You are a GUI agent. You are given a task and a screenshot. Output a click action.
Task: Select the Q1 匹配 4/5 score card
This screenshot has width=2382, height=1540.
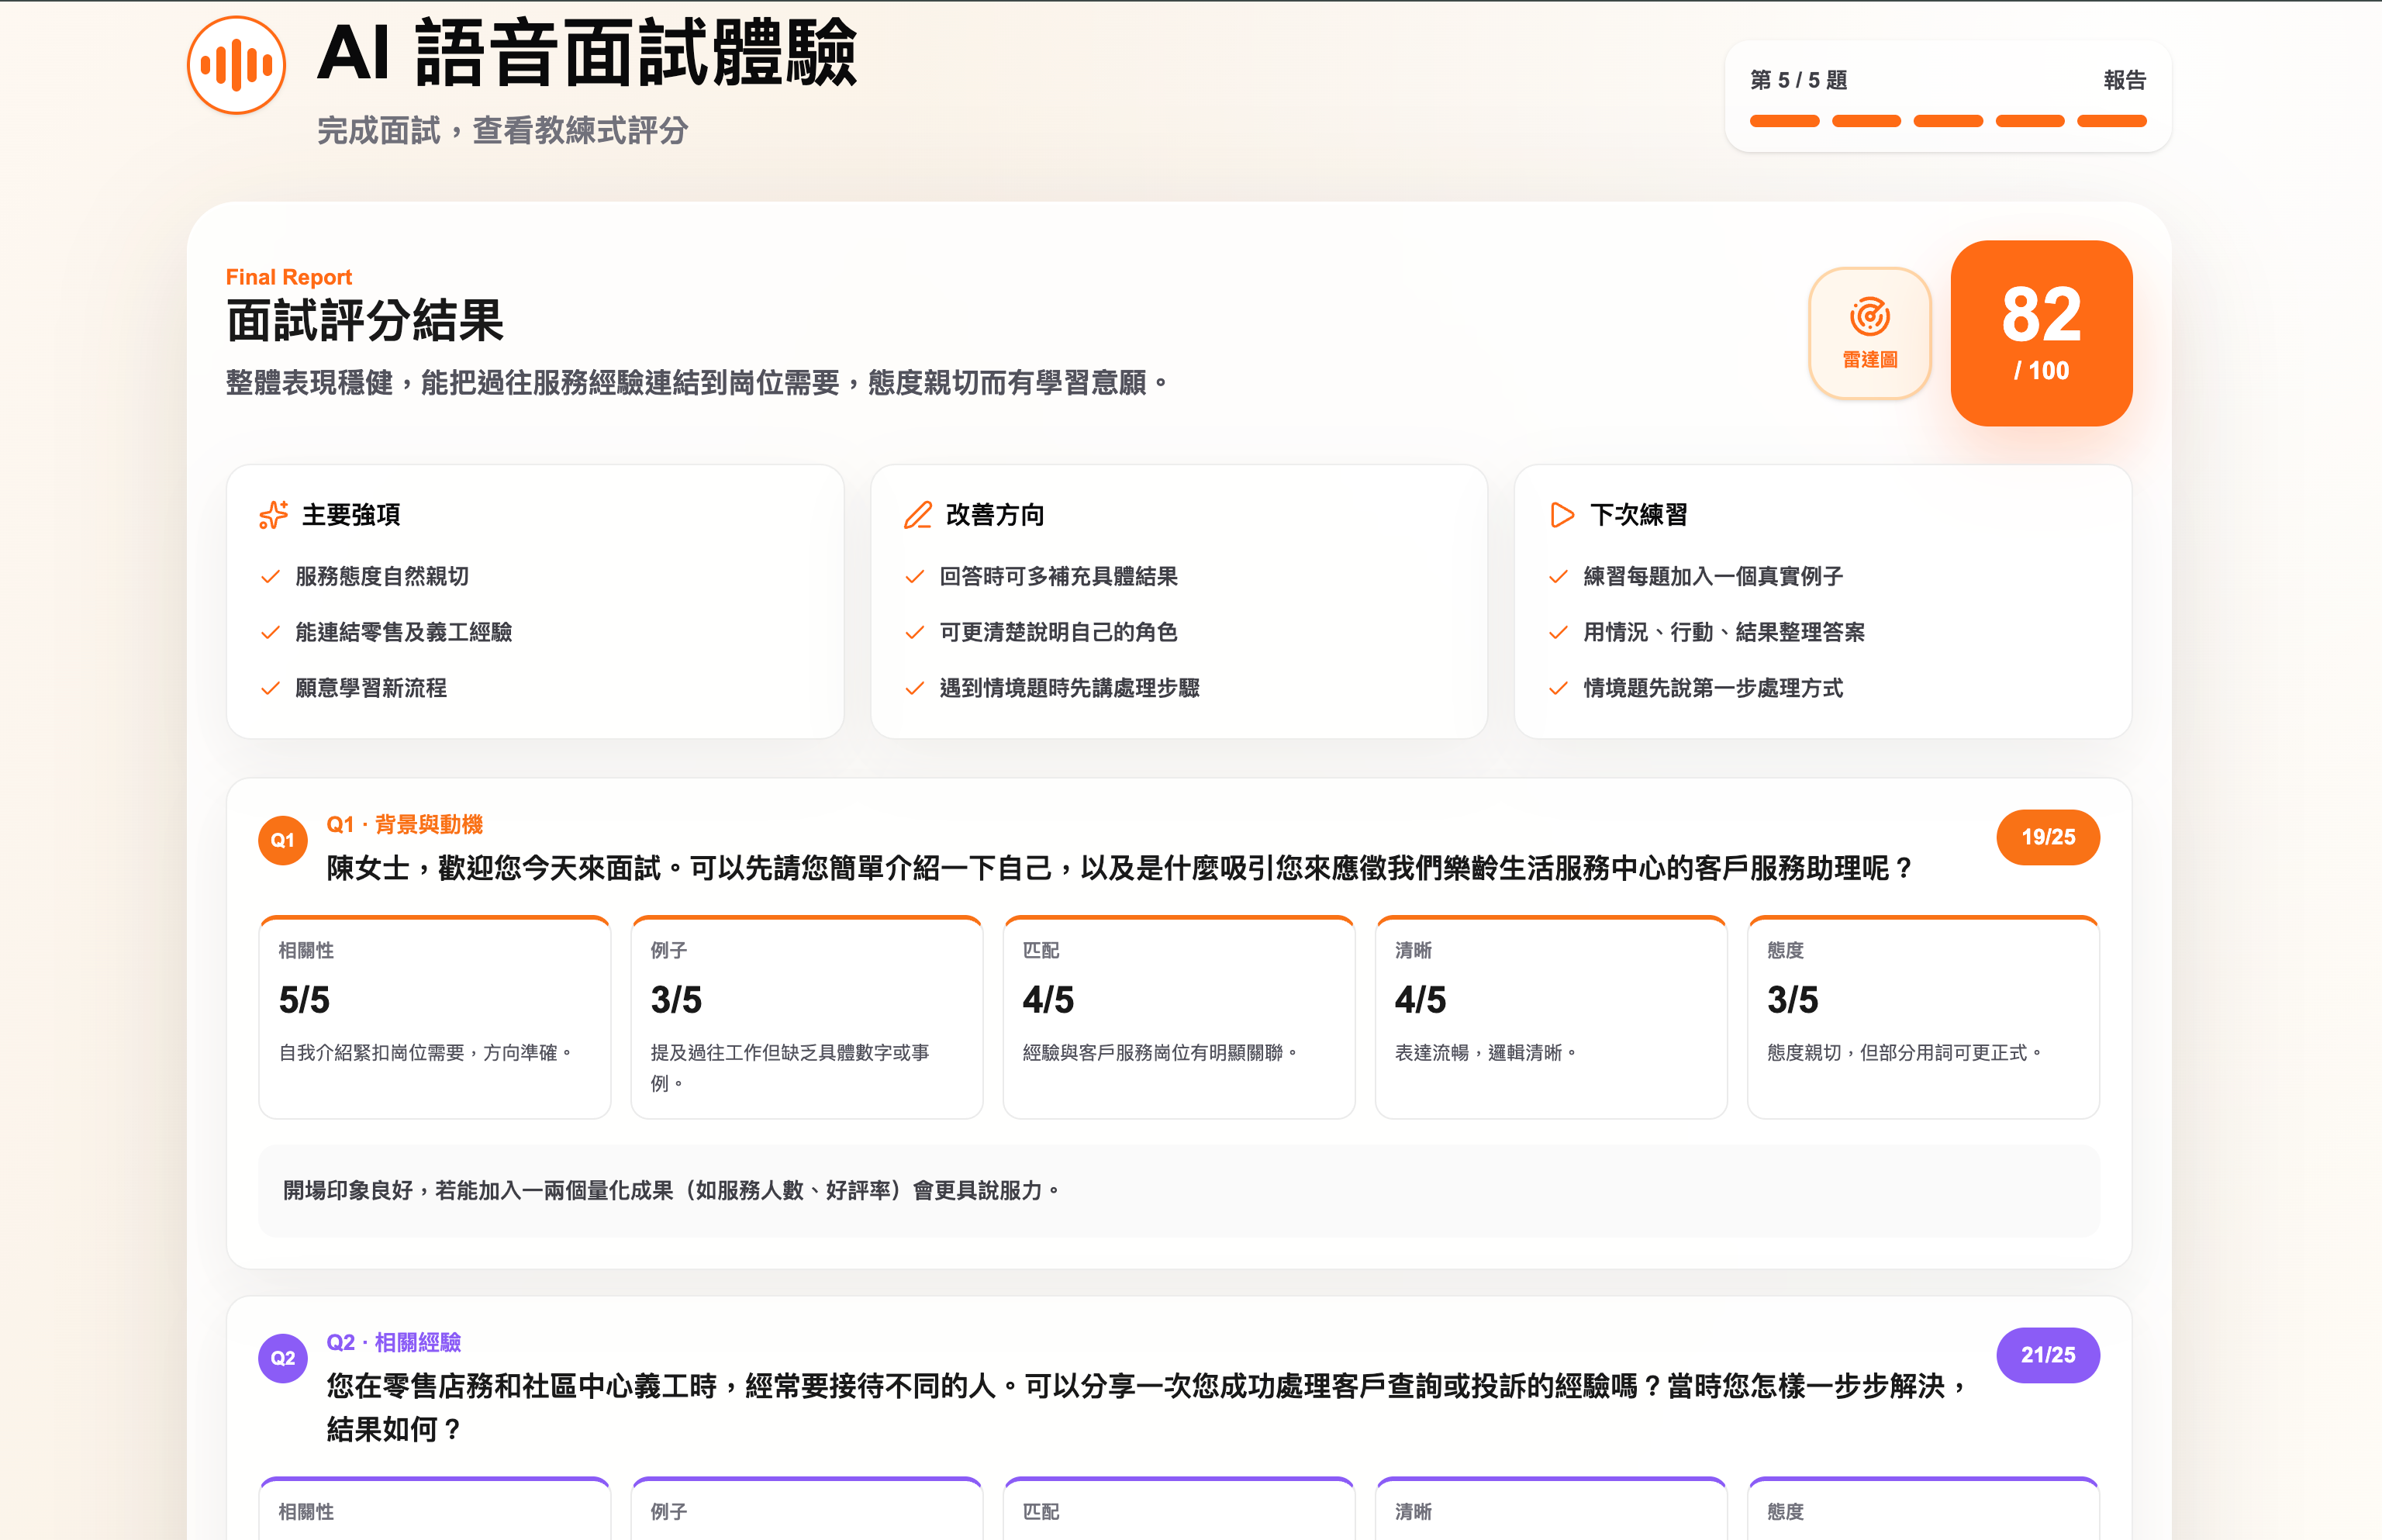pyautogui.click(x=1178, y=1017)
